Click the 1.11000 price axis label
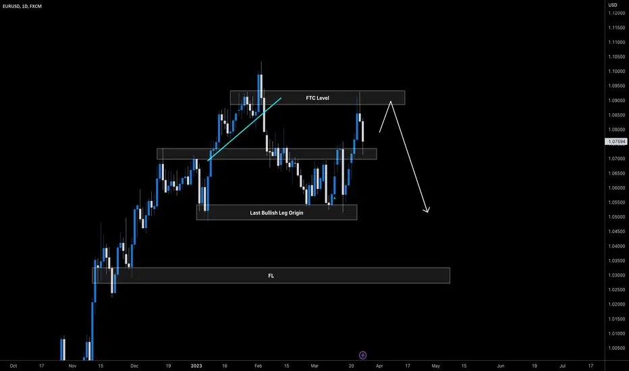The height and width of the screenshot is (371, 629). point(617,42)
